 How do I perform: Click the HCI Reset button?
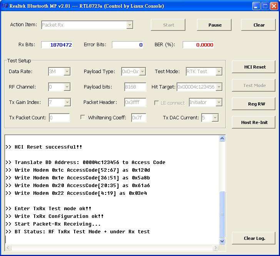tap(253, 67)
